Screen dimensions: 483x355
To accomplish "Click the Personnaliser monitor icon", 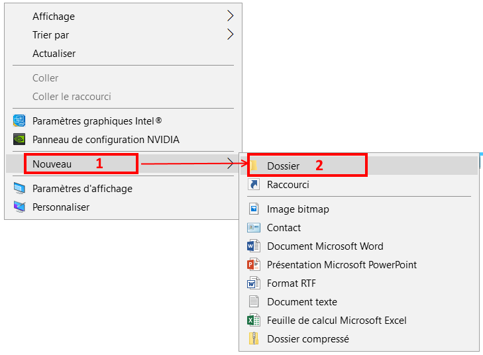I will (x=19, y=207).
